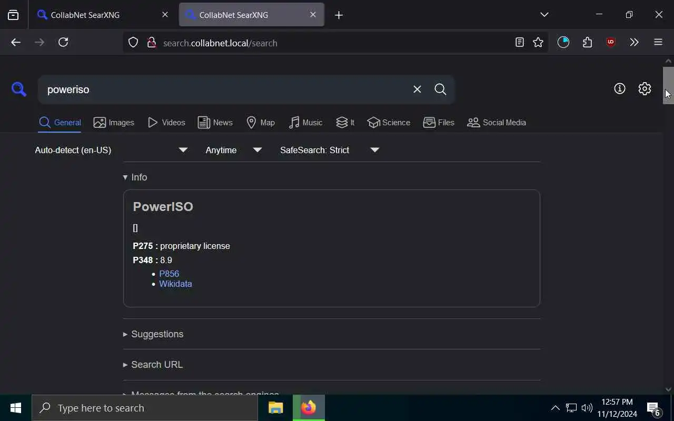Open a new browser tab

coord(339,15)
